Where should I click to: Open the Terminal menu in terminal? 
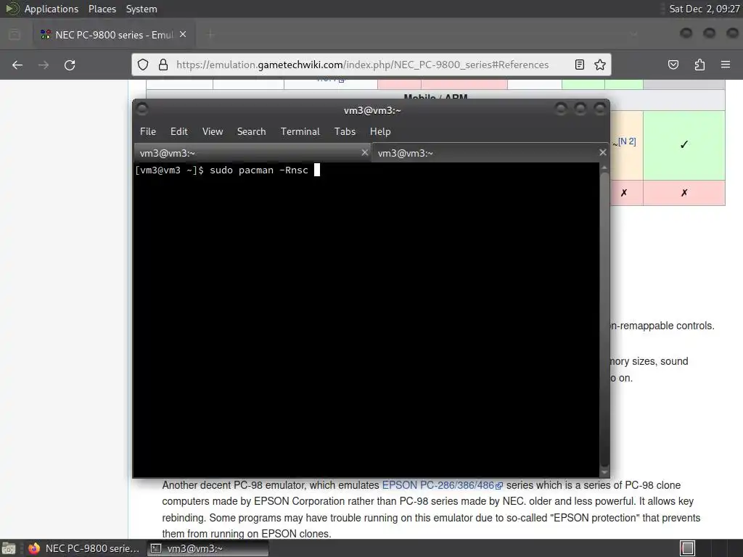click(x=300, y=132)
